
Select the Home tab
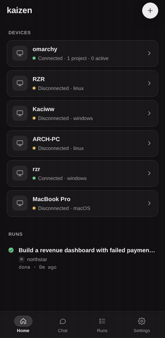[x=23, y=325]
